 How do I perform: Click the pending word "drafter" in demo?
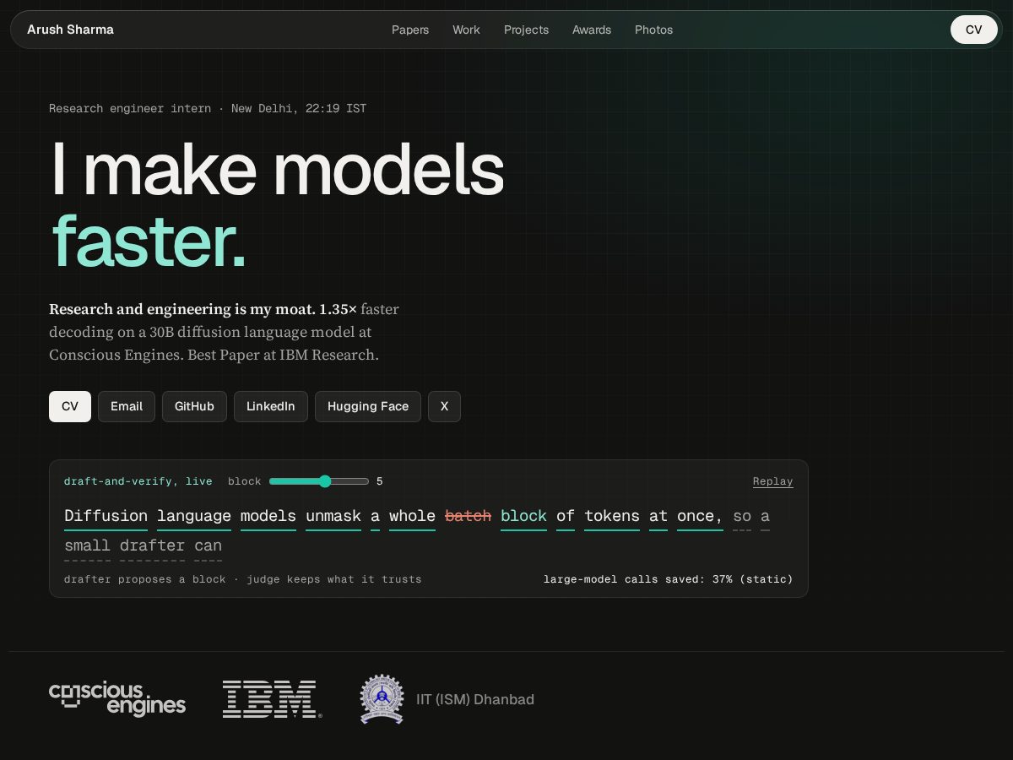tap(152, 546)
